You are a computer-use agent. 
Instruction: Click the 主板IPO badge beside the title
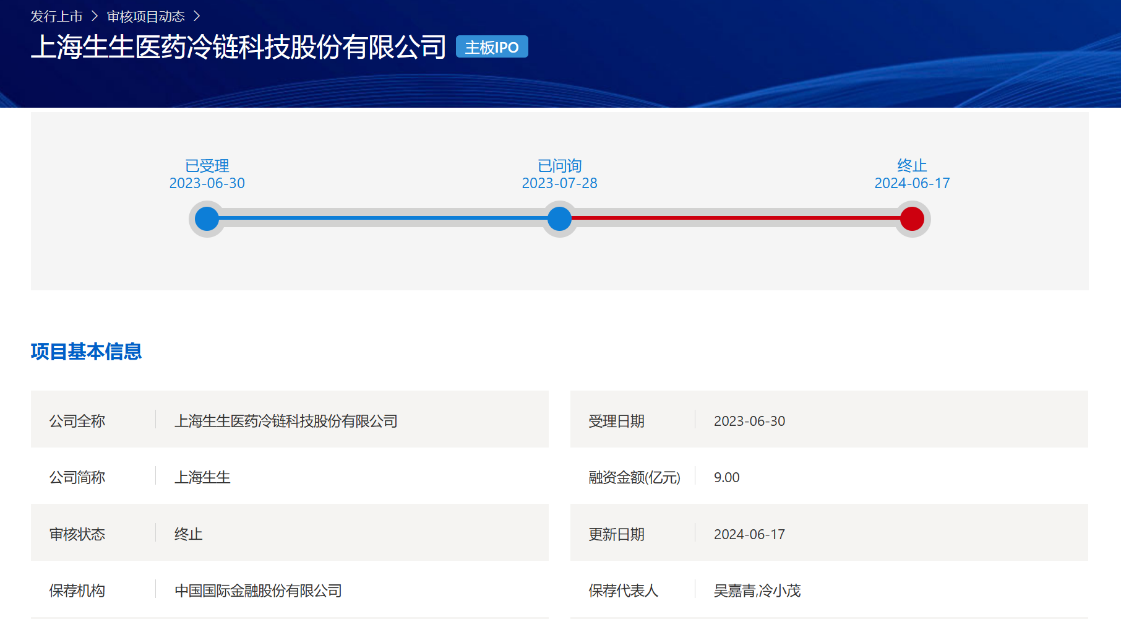pyautogui.click(x=492, y=47)
